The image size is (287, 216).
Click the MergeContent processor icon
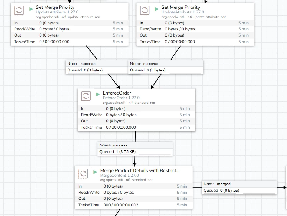click(83, 174)
